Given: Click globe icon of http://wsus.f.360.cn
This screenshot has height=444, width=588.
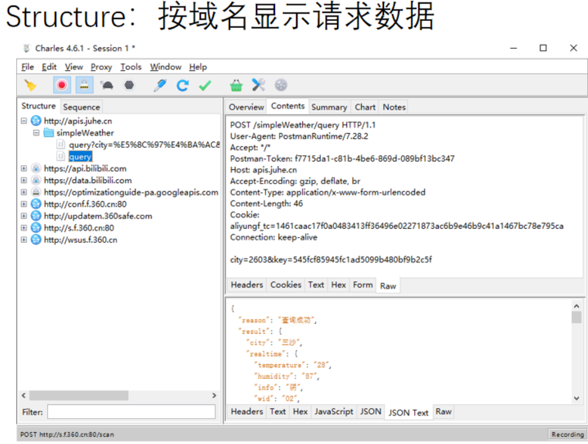Looking at the screenshot, I should point(36,240).
